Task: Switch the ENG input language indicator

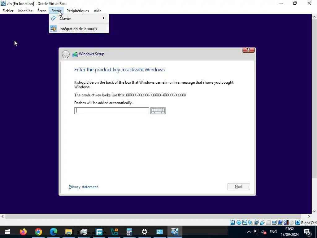Action: click(273, 232)
